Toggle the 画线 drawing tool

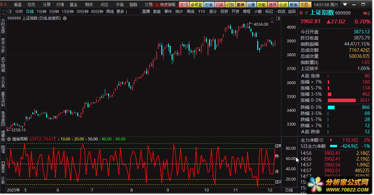(x=191, y=12)
